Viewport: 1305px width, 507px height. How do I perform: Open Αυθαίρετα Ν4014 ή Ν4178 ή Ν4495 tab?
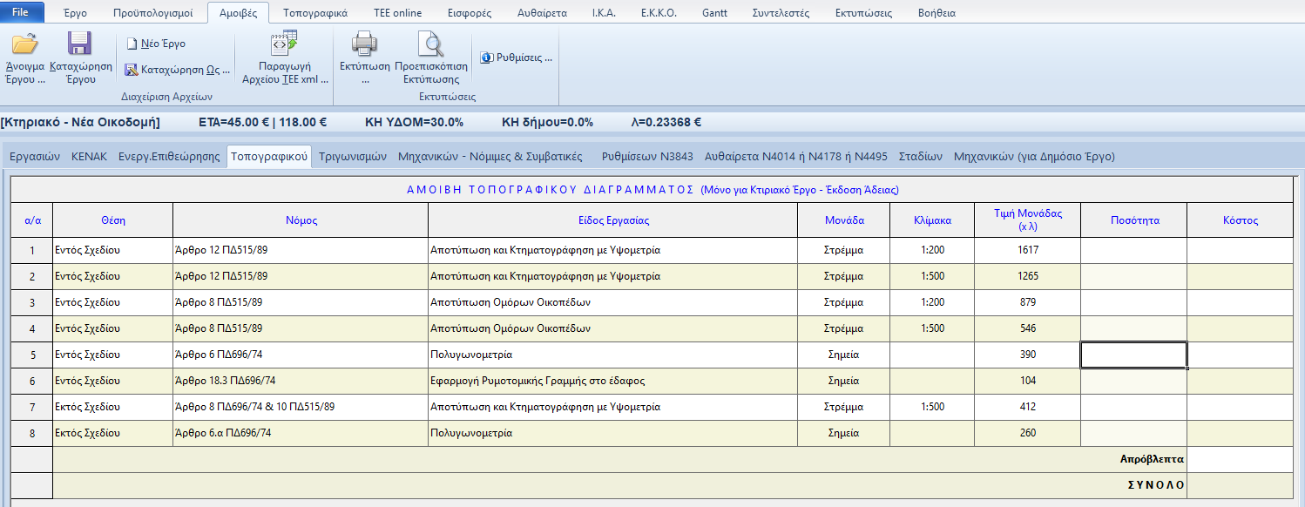coord(795,157)
